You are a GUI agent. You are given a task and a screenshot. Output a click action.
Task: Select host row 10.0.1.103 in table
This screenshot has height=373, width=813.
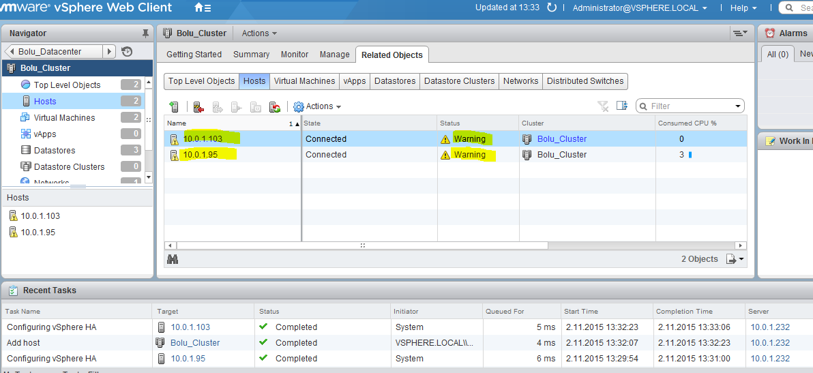pyautogui.click(x=456, y=139)
